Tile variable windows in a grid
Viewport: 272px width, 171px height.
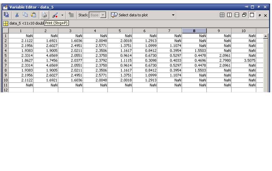pyautogui.click(x=222, y=15)
